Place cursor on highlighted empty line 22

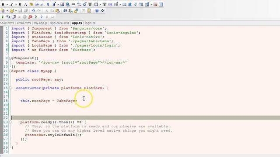(x=146, y=118)
